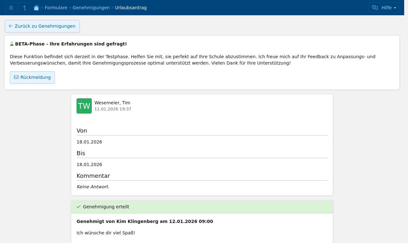Click the submission timestamp 11.01.2026 19:37
408x243 pixels.
(x=113, y=109)
